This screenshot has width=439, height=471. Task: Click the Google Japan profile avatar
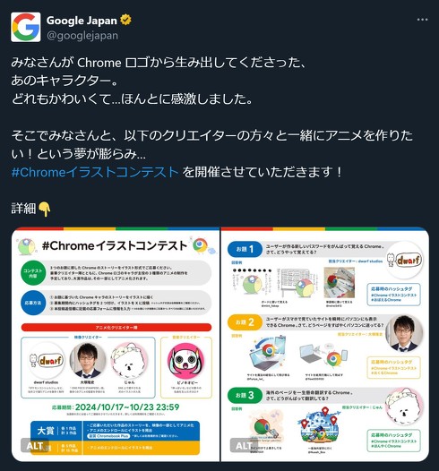26,27
